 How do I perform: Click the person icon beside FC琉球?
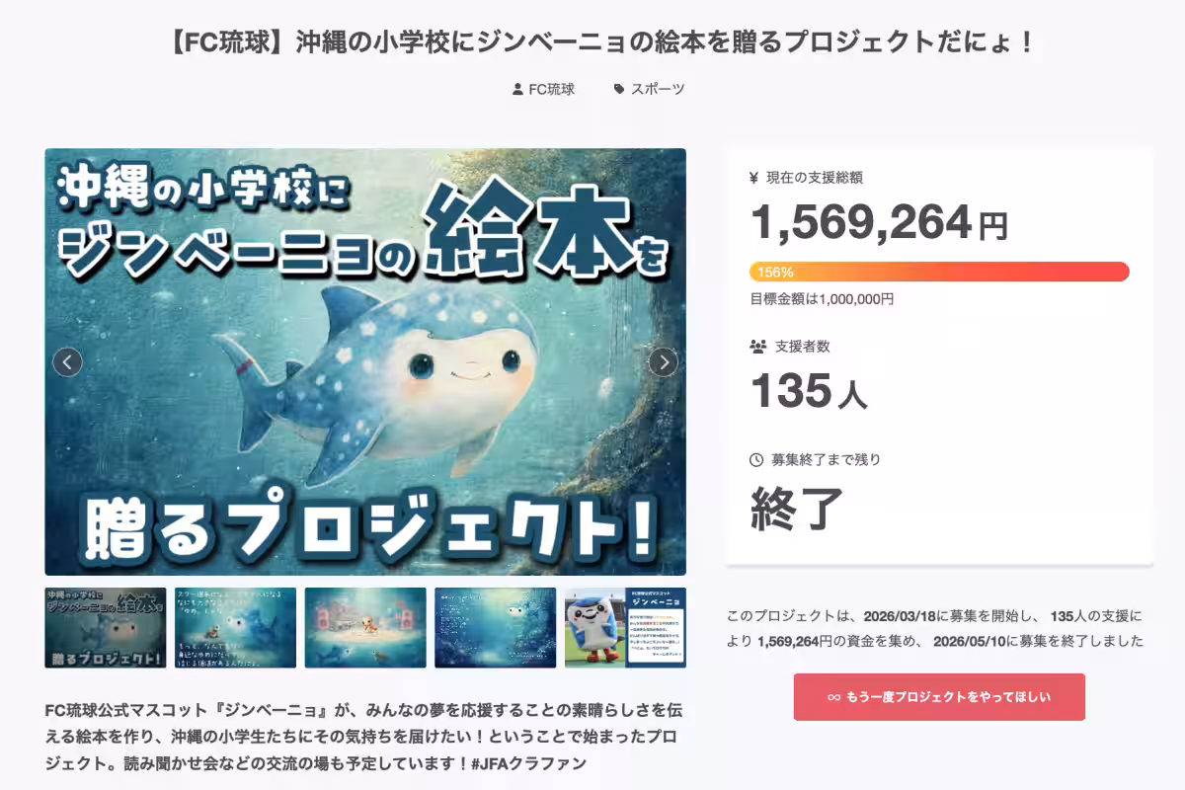[517, 89]
